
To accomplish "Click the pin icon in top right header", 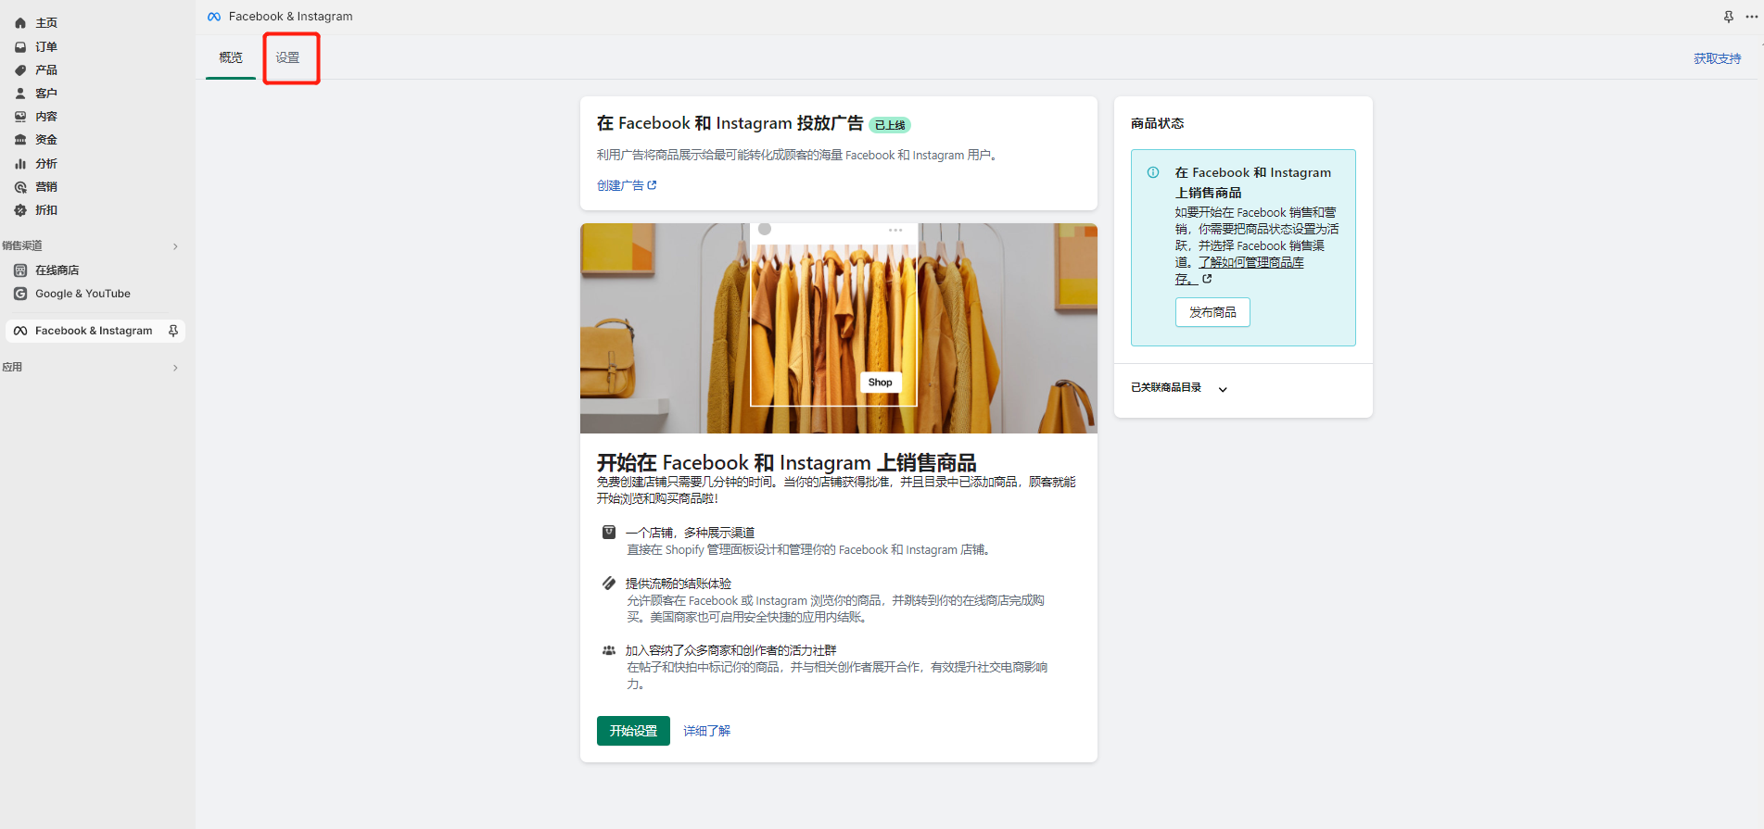I will pyautogui.click(x=1729, y=17).
